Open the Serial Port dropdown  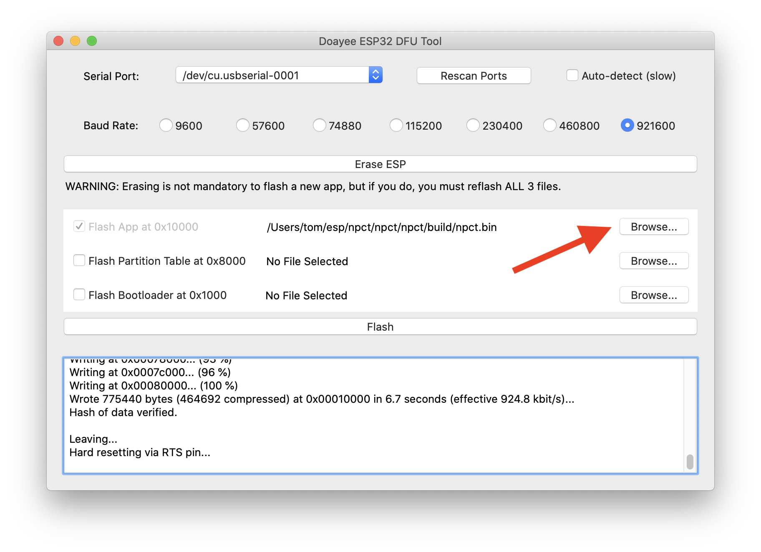click(x=279, y=75)
